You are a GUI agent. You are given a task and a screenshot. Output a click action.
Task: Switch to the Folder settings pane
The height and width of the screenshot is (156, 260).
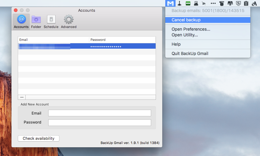(x=36, y=22)
